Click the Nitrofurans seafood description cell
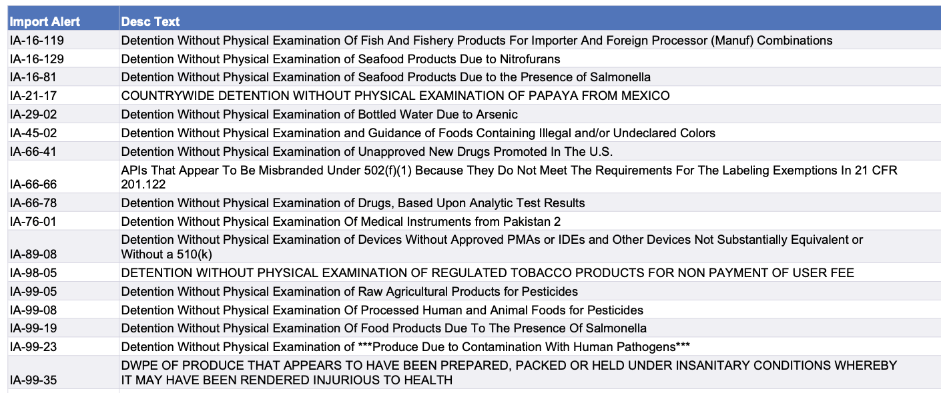 pyautogui.click(x=340, y=59)
